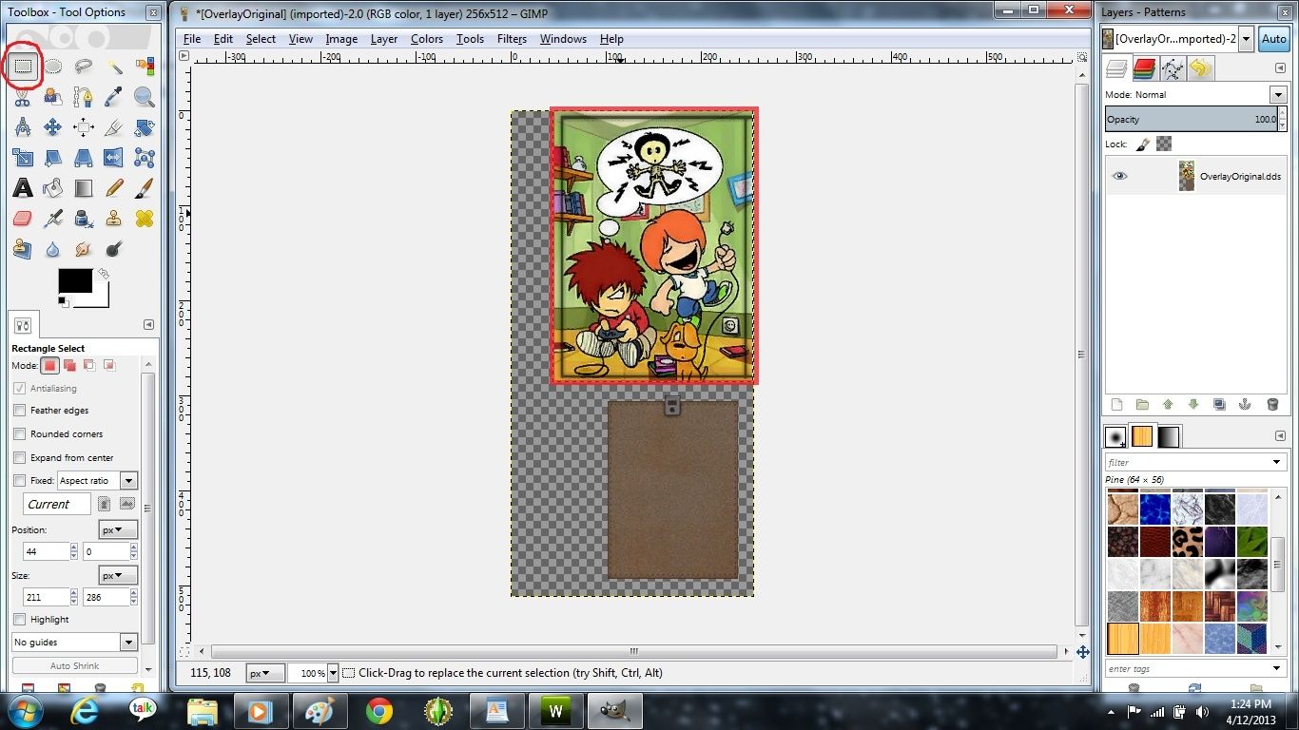
Task: Select the Smudge finger tool
Action: pyautogui.click(x=84, y=249)
